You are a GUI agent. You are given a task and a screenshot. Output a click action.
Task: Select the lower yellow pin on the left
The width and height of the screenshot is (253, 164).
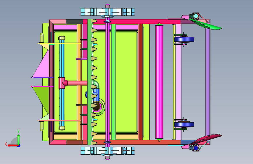[41, 126]
